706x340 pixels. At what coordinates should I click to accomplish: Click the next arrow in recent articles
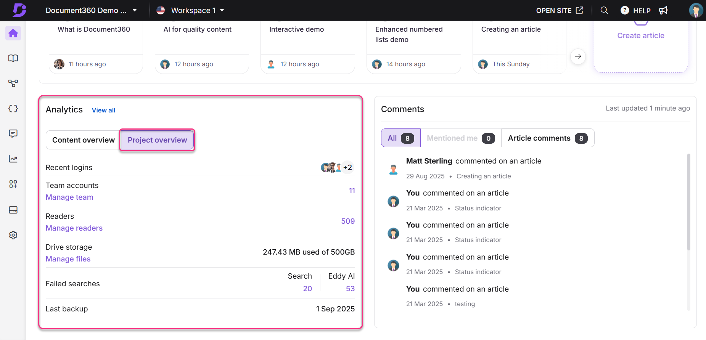point(578,56)
